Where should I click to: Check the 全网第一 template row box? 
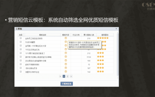click(21, 46)
